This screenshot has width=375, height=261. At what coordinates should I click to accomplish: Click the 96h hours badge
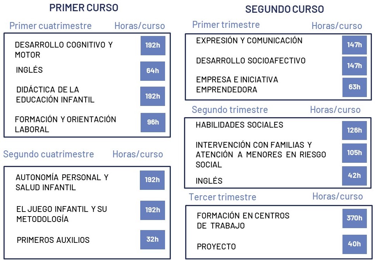point(153,122)
